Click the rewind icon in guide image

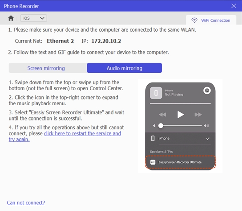click(x=162, y=115)
